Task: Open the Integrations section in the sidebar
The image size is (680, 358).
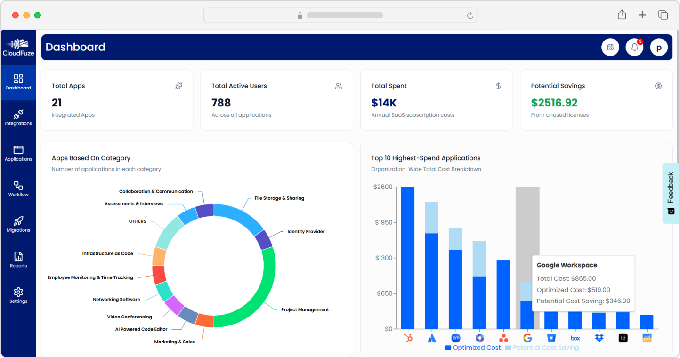Action: [18, 116]
